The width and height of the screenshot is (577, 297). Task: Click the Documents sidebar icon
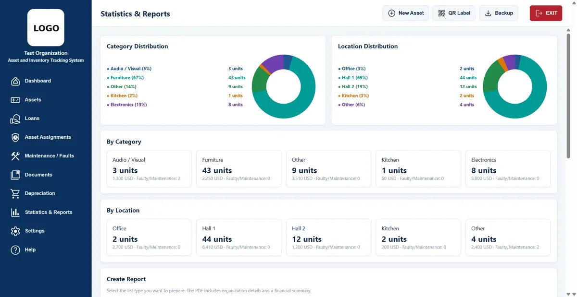coord(15,175)
